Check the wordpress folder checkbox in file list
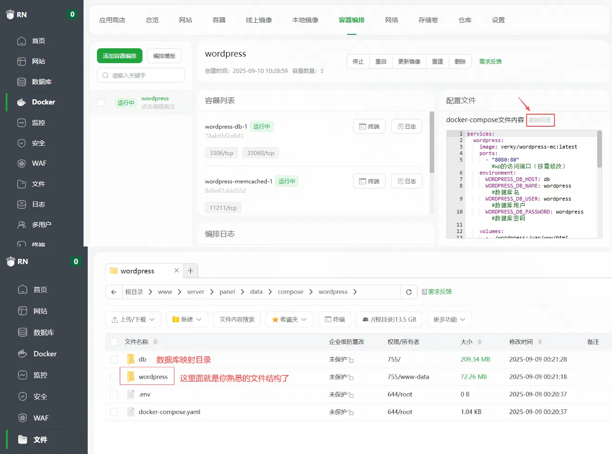Screen dimensions: 612x454 (x=114, y=377)
